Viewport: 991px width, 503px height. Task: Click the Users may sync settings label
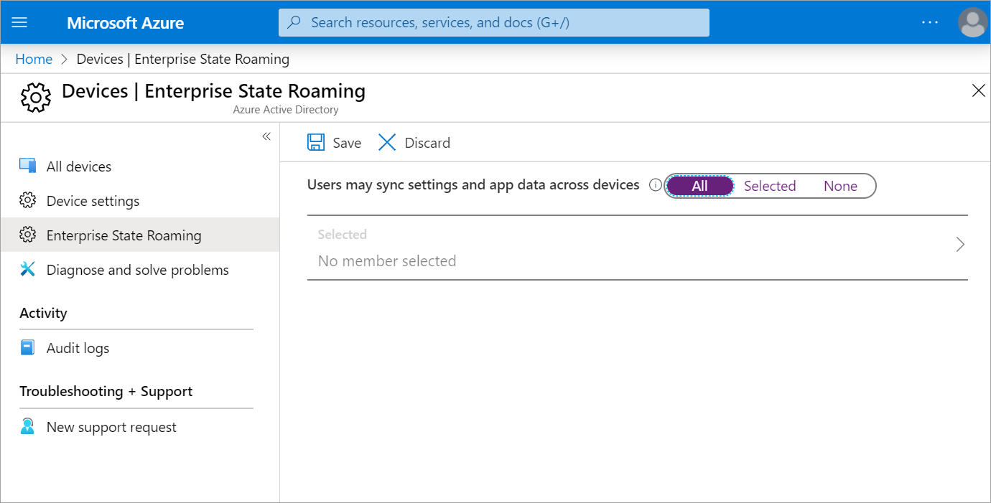(473, 184)
